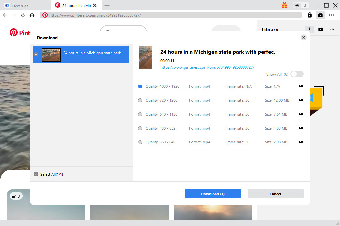Select the '24 hours in a Mic' tab
The height and width of the screenshot is (226, 340).
76,5
